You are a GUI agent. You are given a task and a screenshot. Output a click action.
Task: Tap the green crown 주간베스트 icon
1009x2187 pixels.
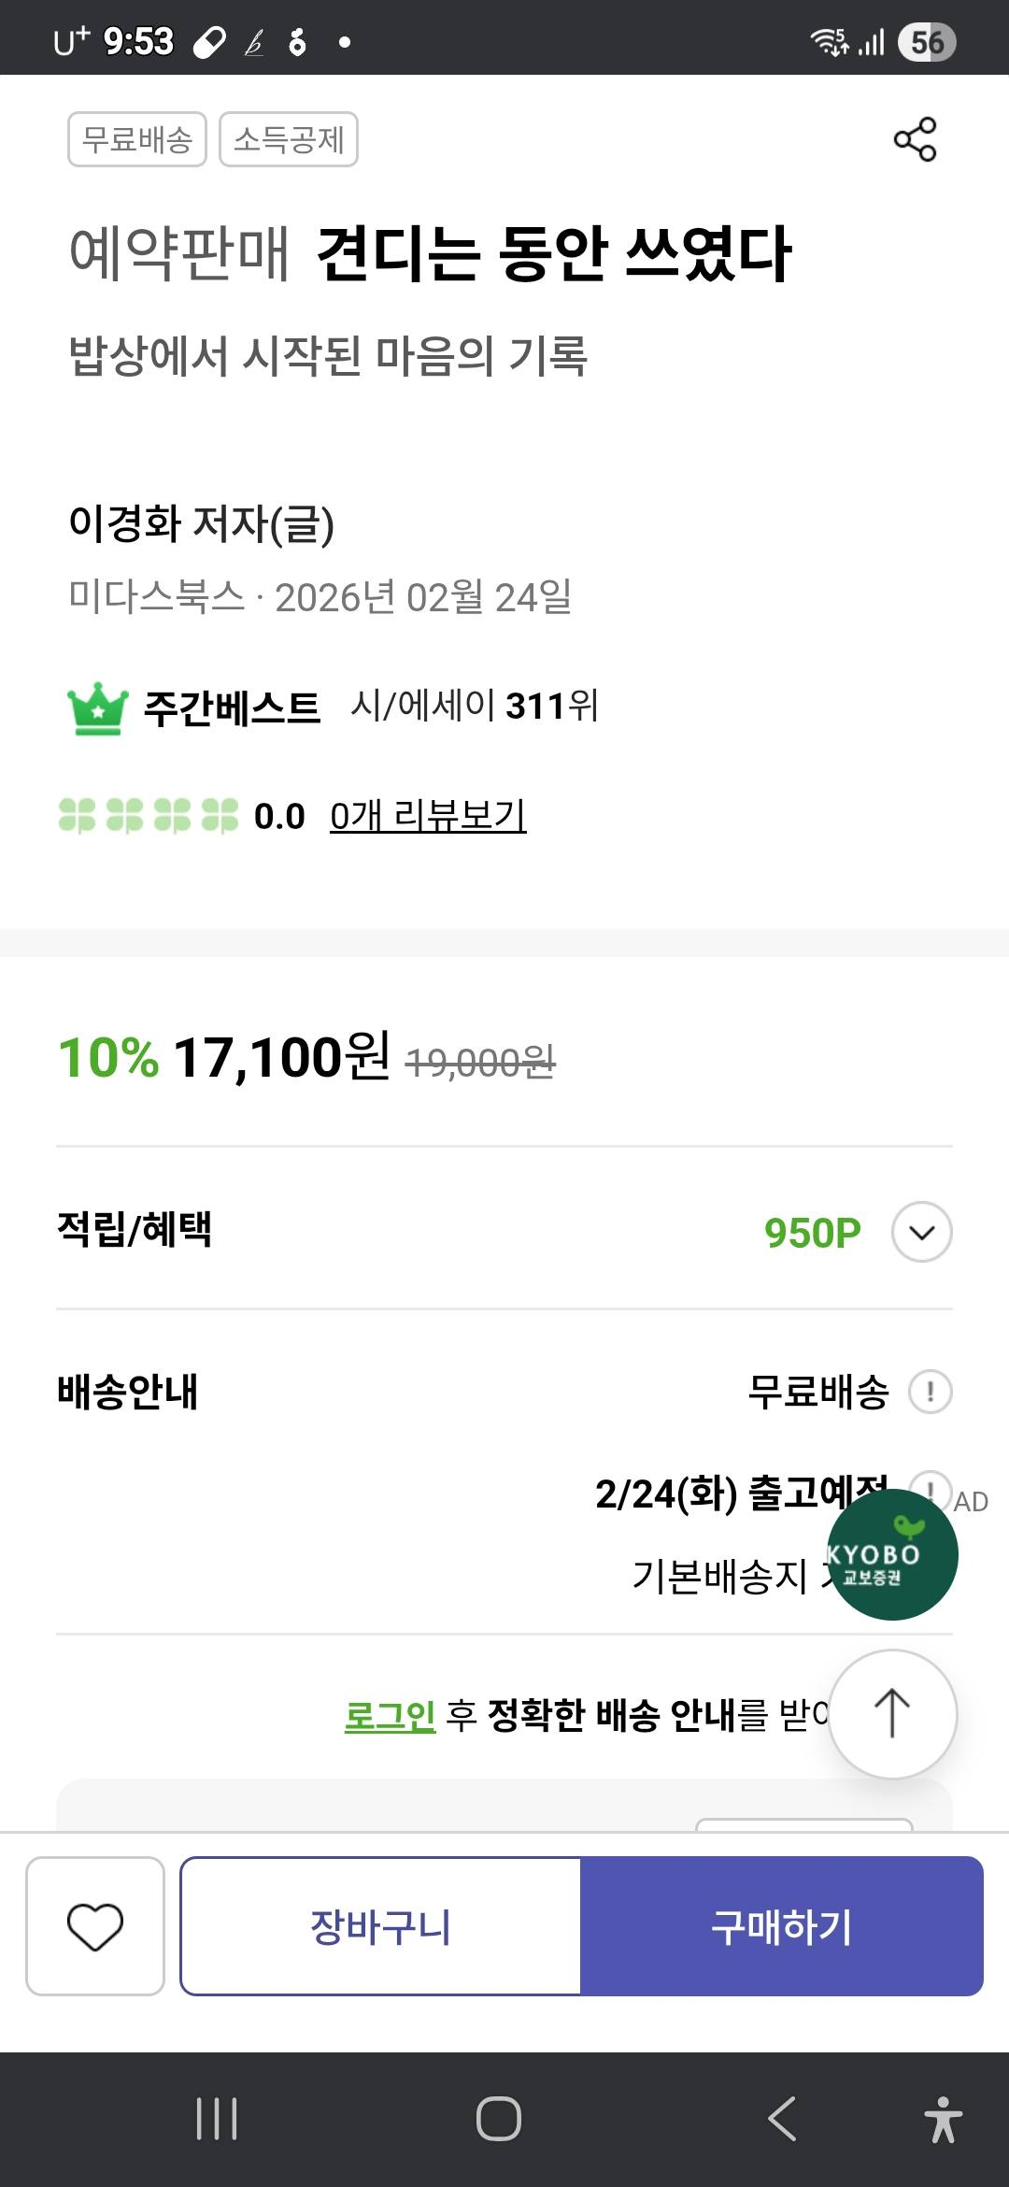coord(97,708)
